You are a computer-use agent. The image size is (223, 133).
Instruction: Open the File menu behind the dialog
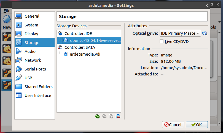pyautogui.click(x=7, y=11)
